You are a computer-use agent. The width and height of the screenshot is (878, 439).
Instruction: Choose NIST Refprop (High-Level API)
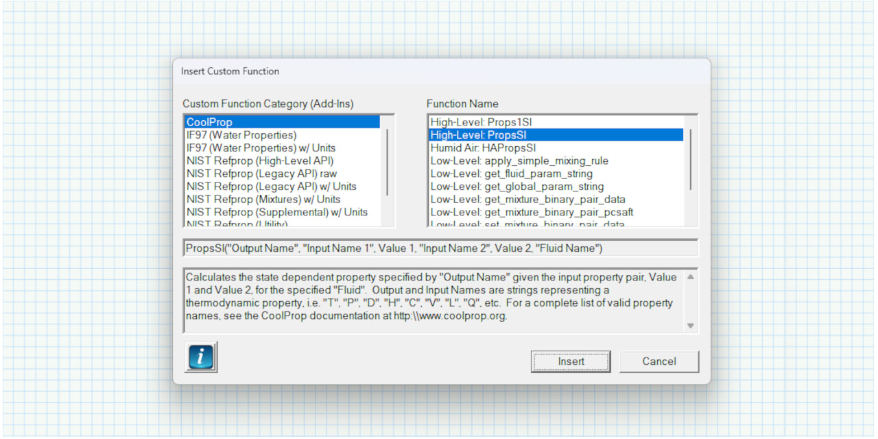(x=283, y=161)
